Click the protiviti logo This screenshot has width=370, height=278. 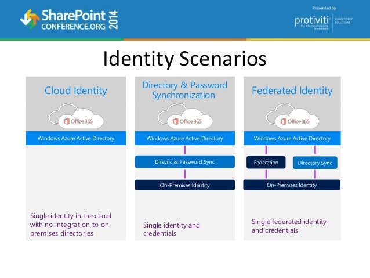coord(312,22)
